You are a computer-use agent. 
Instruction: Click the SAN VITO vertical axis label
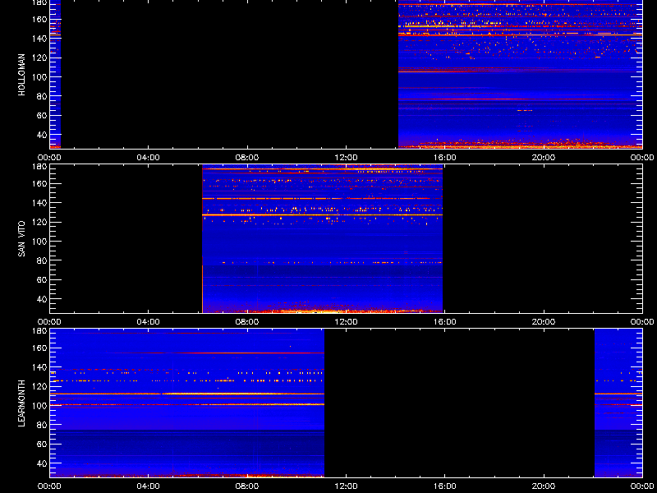point(22,239)
